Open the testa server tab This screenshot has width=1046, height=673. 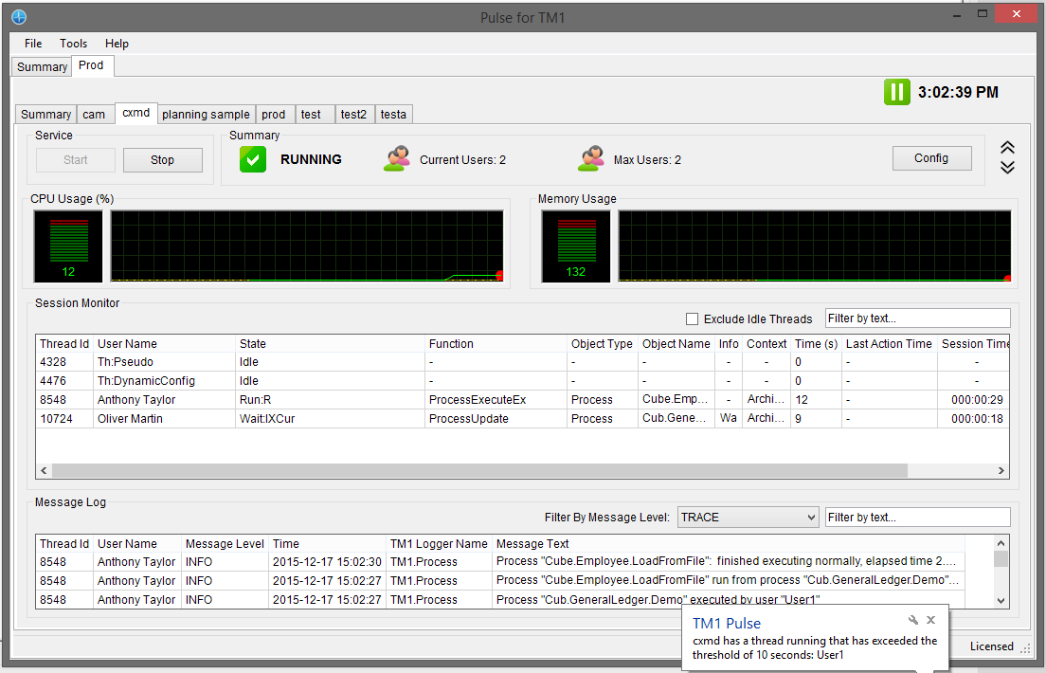click(393, 115)
